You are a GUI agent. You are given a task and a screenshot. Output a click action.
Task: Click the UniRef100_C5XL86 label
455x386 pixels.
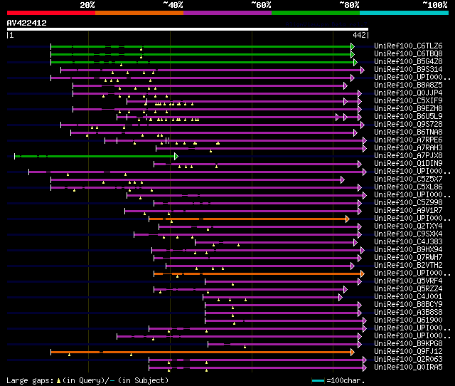(408, 187)
